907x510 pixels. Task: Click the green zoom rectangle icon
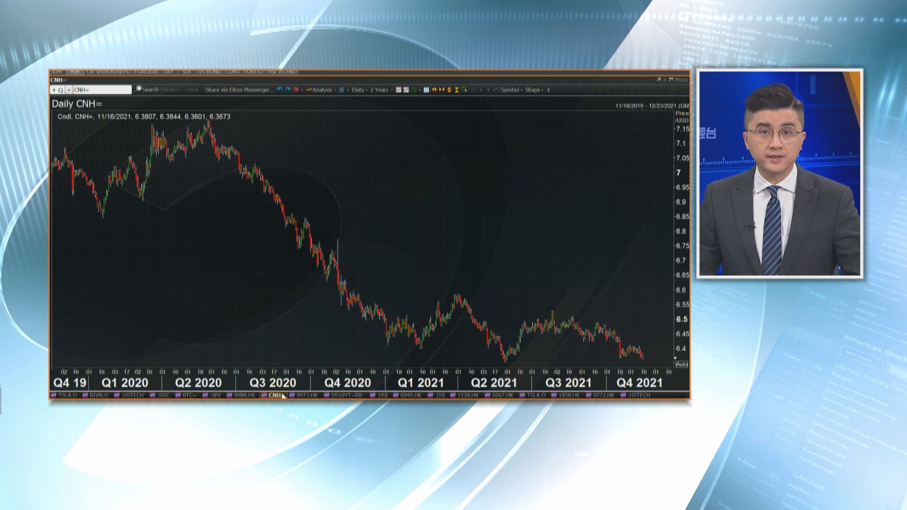click(x=464, y=90)
